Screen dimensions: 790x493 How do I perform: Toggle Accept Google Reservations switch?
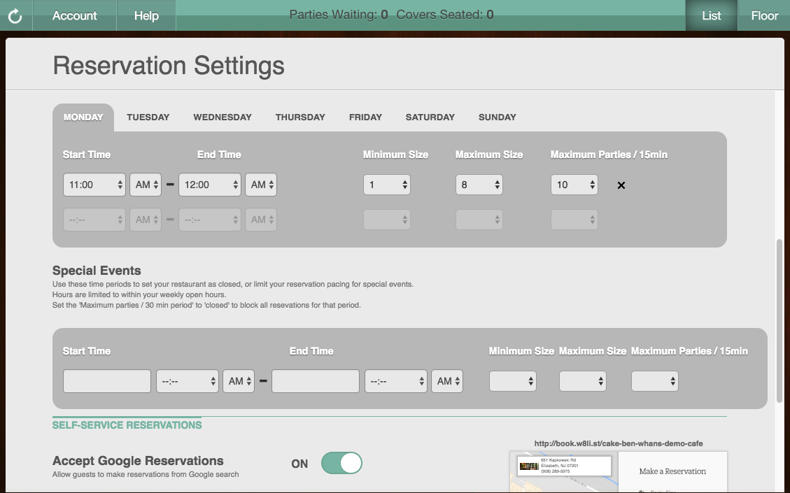click(x=341, y=464)
